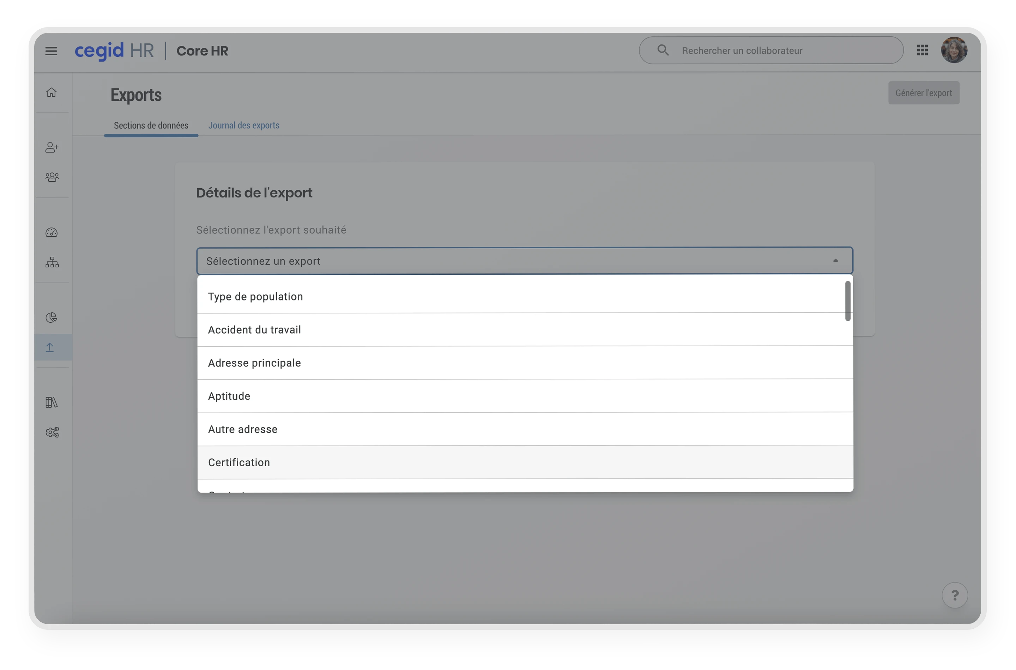This screenshot has height=670, width=1016.
Task: Collapse the Sélectionnez un export dropdown
Action: (835, 261)
